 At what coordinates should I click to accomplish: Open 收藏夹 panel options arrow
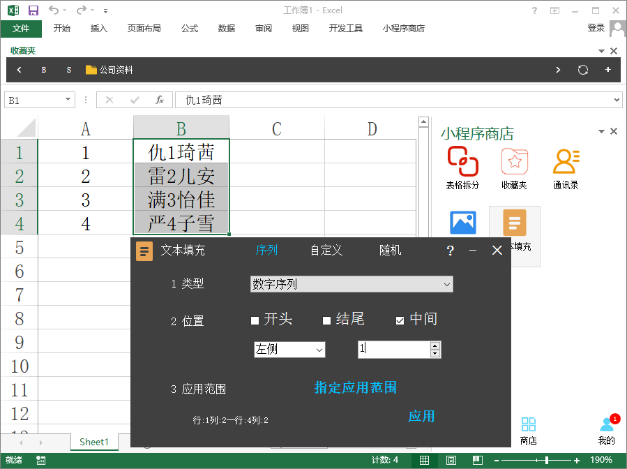(601, 51)
